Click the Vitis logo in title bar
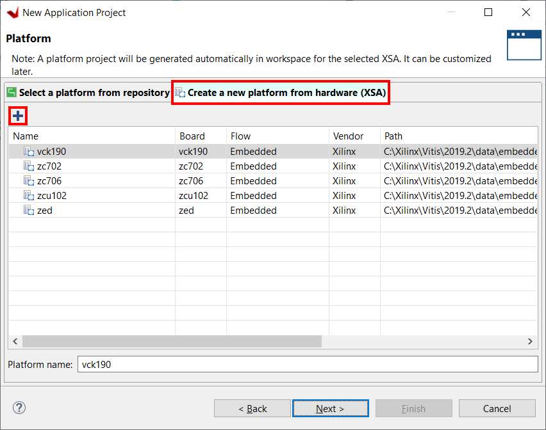The image size is (546, 430). tap(13, 13)
